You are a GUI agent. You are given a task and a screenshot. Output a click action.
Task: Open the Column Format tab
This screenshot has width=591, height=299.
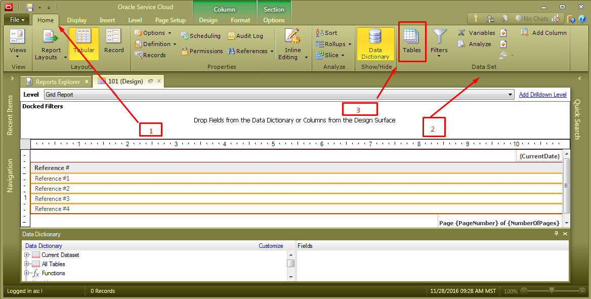(240, 20)
